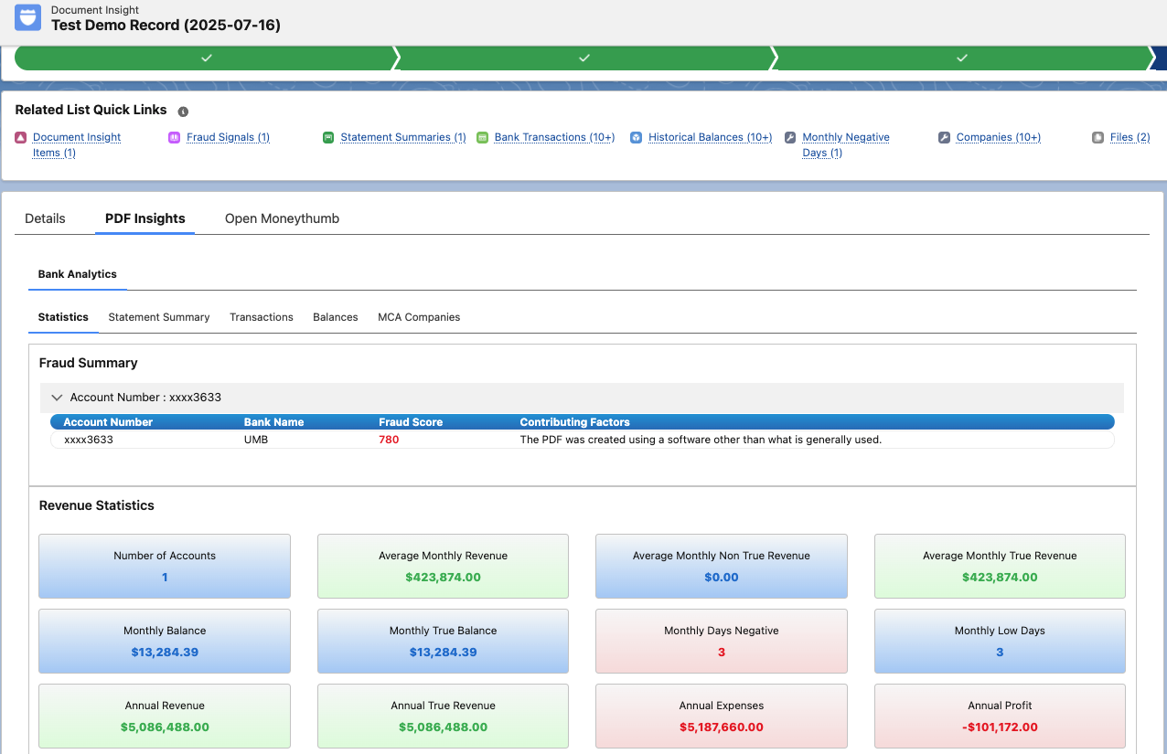Click the Average Monthly Revenue card
This screenshot has width=1167, height=754.
[x=443, y=567]
